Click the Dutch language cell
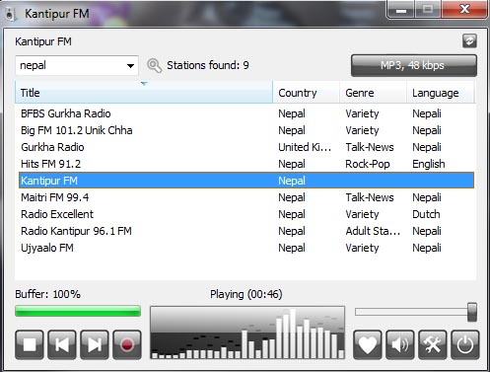 426,214
